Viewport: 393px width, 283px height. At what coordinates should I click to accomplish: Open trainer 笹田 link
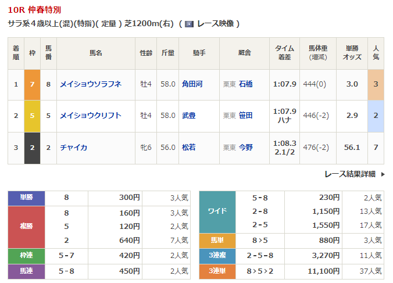245,116
